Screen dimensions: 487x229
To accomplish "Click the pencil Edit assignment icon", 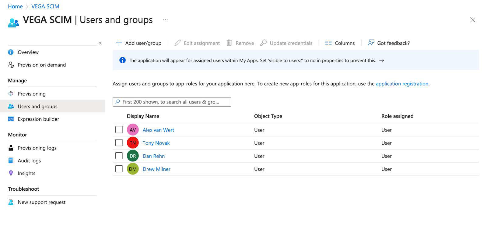I will pos(177,43).
